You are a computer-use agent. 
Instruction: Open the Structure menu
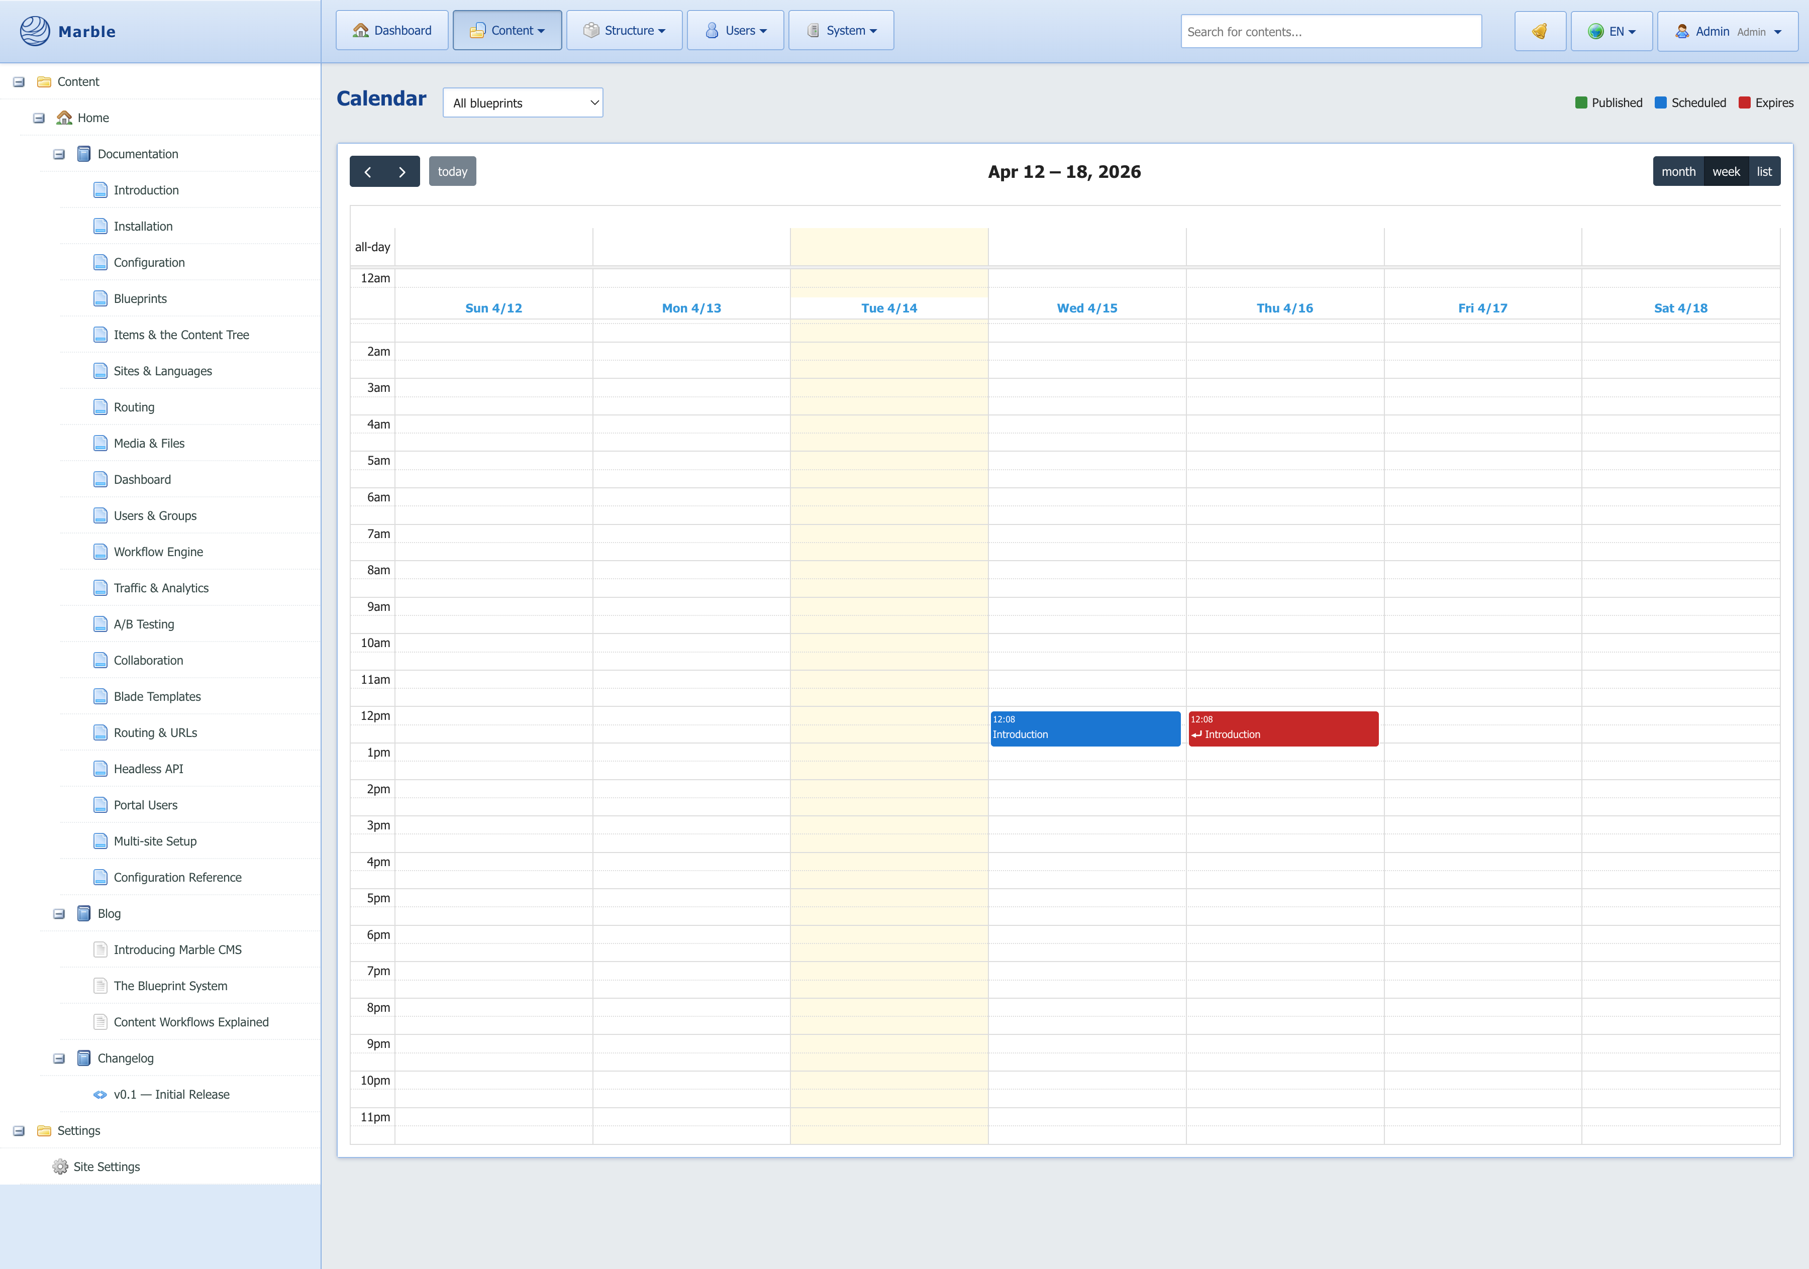coord(624,31)
